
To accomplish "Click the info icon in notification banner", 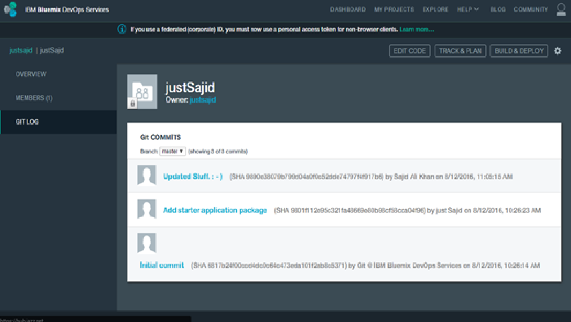I will click(x=122, y=29).
